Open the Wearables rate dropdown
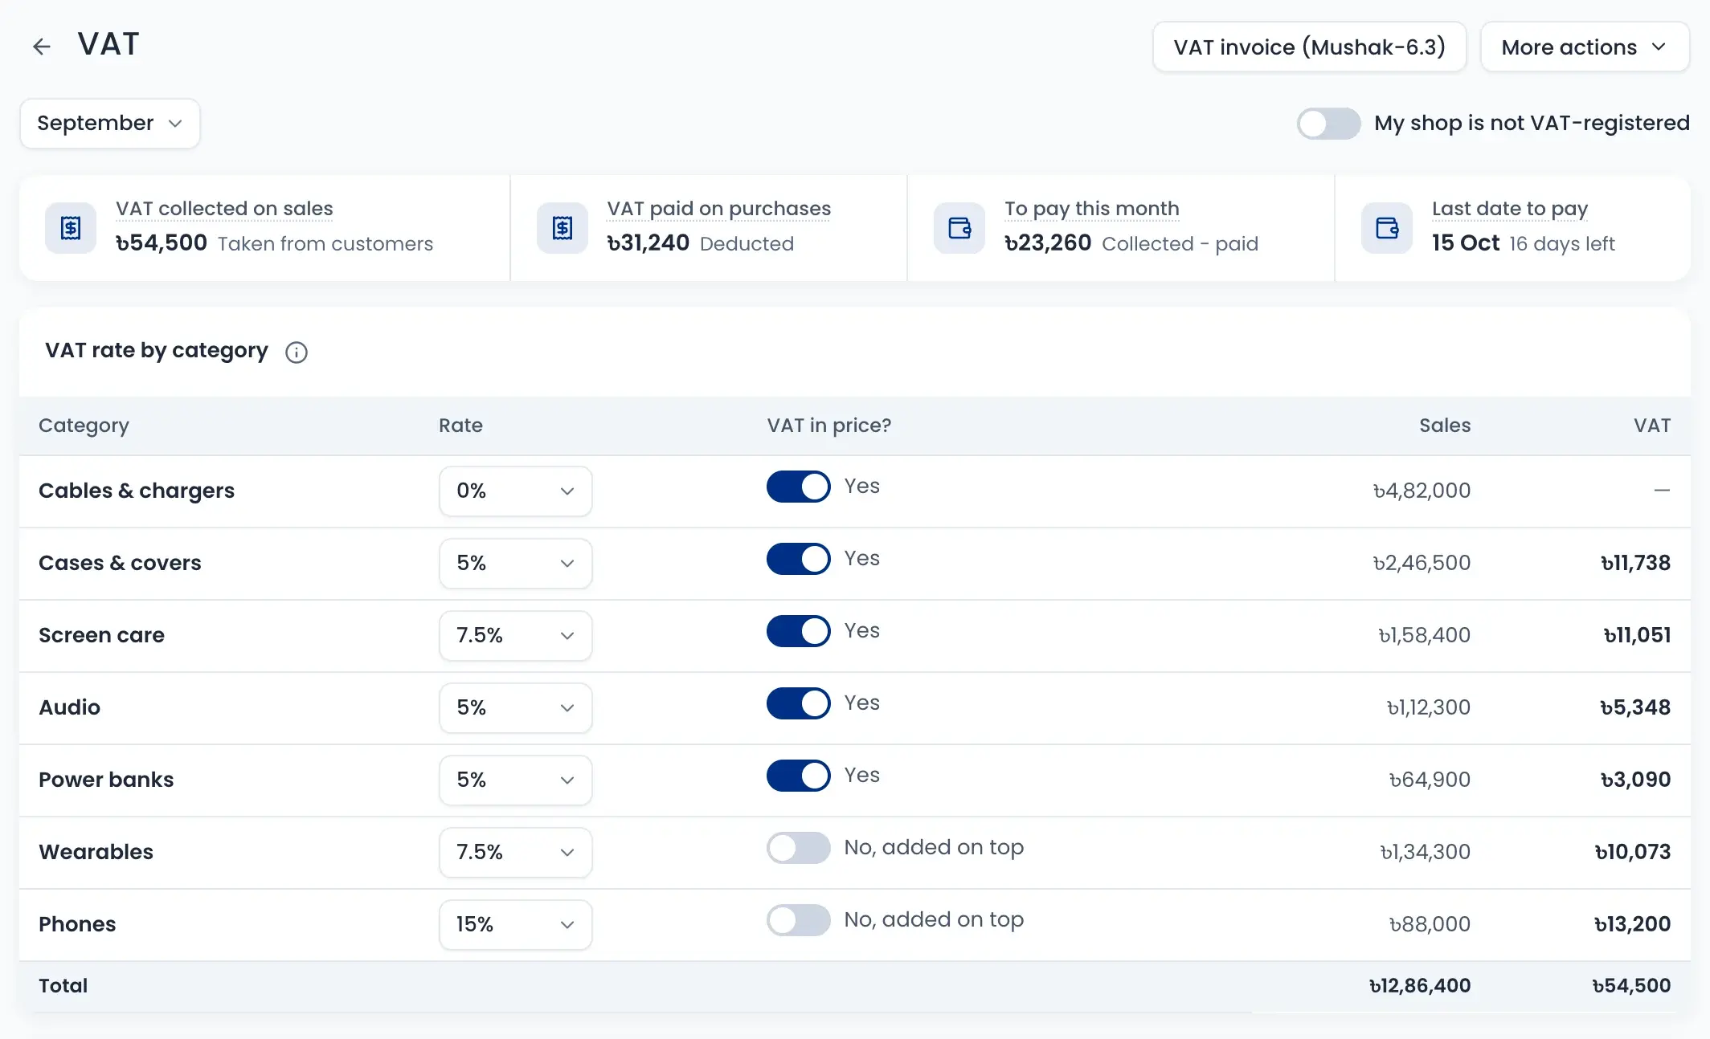Screen dimensions: 1710x1039 coord(516,853)
